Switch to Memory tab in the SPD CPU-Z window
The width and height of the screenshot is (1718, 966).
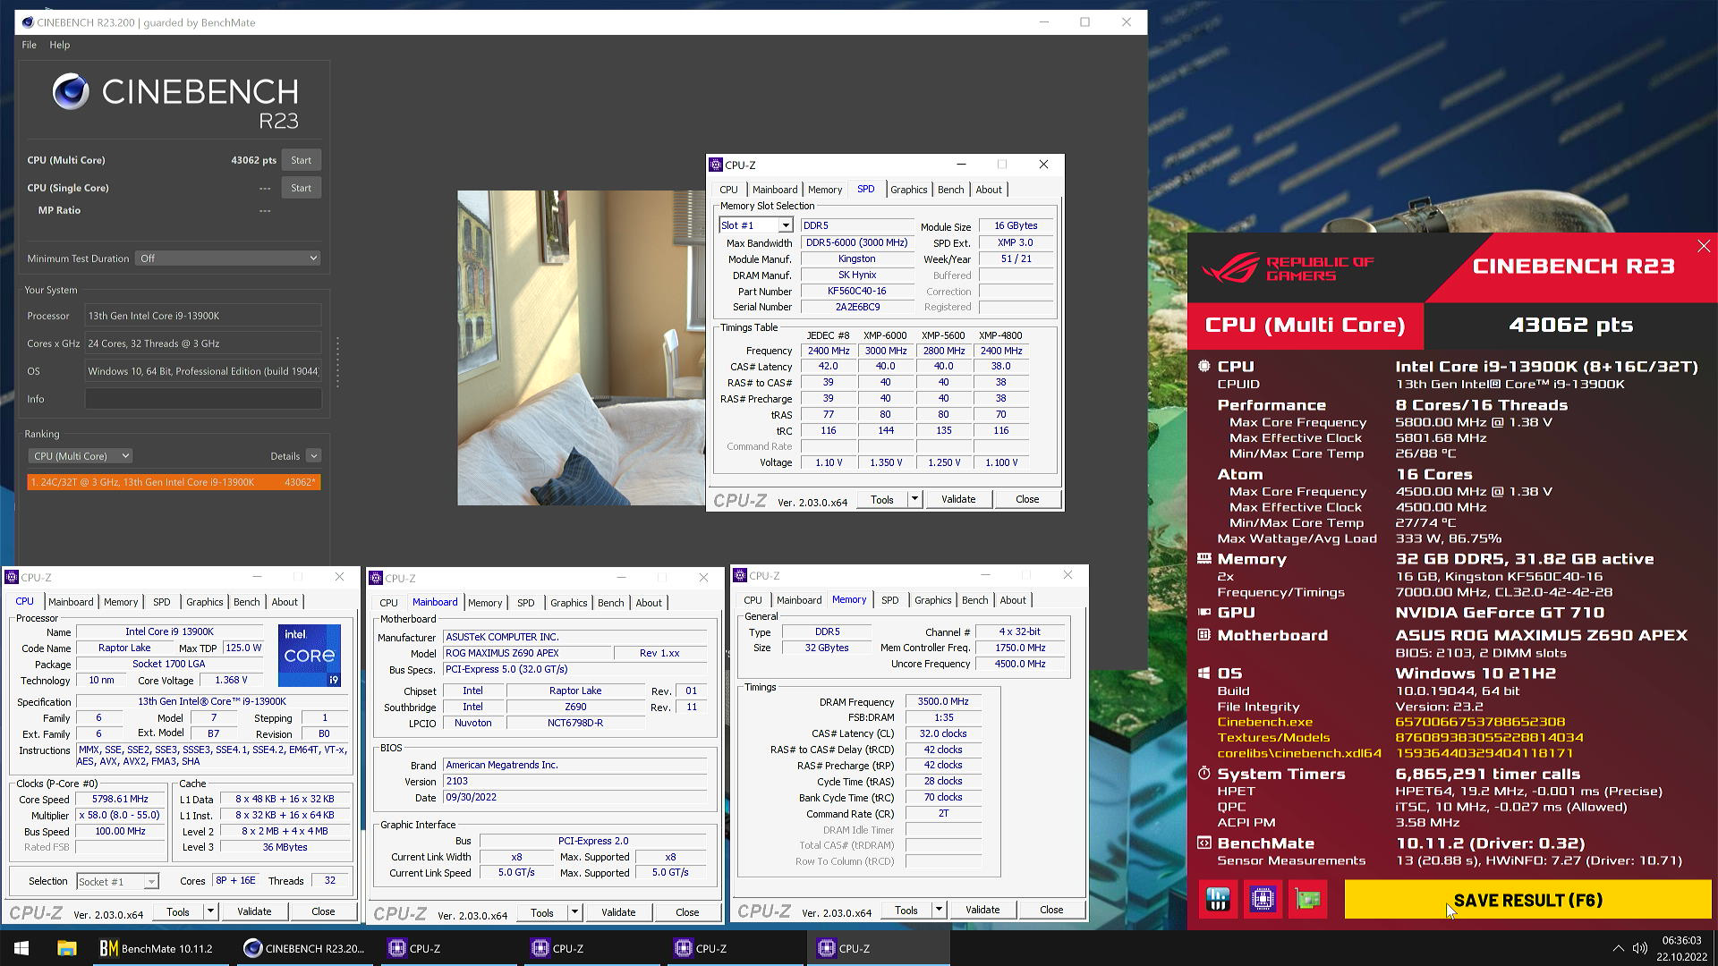(825, 190)
